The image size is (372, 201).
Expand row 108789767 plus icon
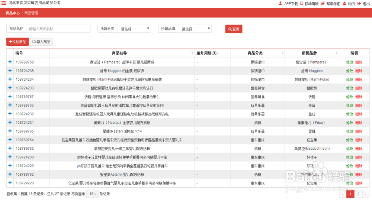10,97
